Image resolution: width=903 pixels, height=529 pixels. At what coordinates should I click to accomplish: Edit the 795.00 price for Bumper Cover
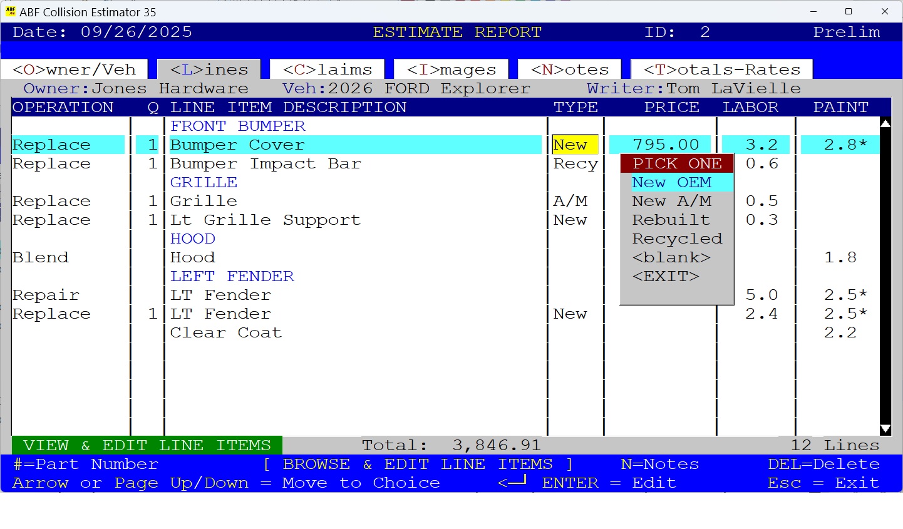tap(660, 144)
